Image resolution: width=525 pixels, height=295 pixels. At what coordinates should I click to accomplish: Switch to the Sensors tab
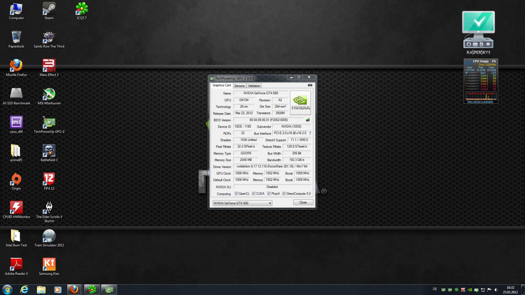point(239,86)
